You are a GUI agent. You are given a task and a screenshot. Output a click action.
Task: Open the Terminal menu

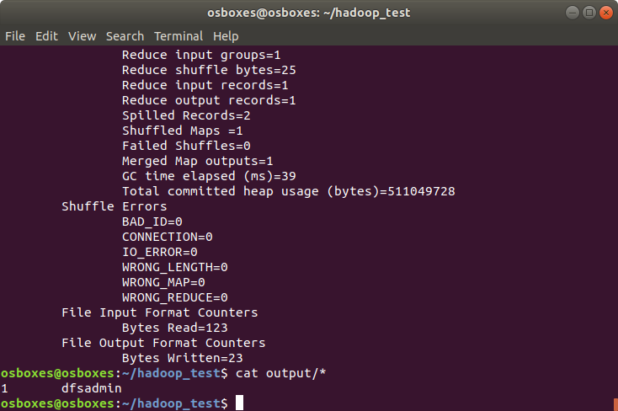pos(178,36)
